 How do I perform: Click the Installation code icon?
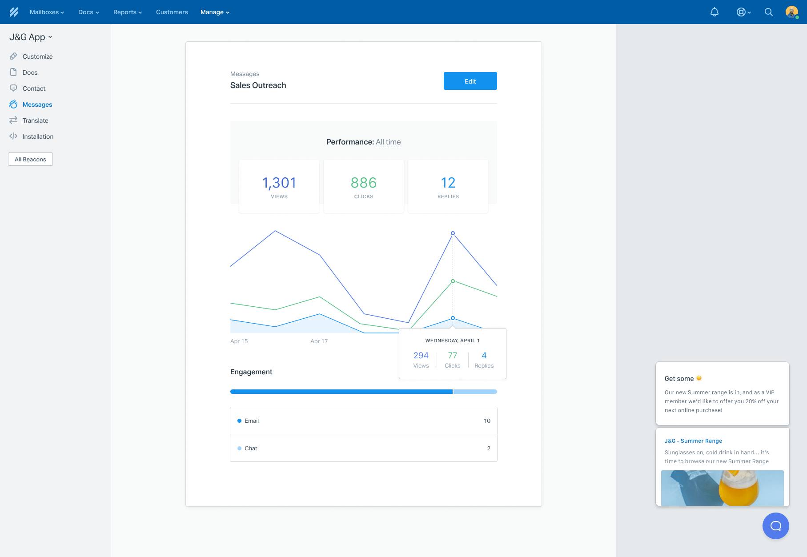[x=13, y=136]
